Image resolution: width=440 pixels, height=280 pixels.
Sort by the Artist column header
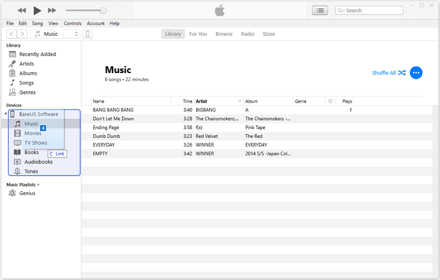pos(219,101)
